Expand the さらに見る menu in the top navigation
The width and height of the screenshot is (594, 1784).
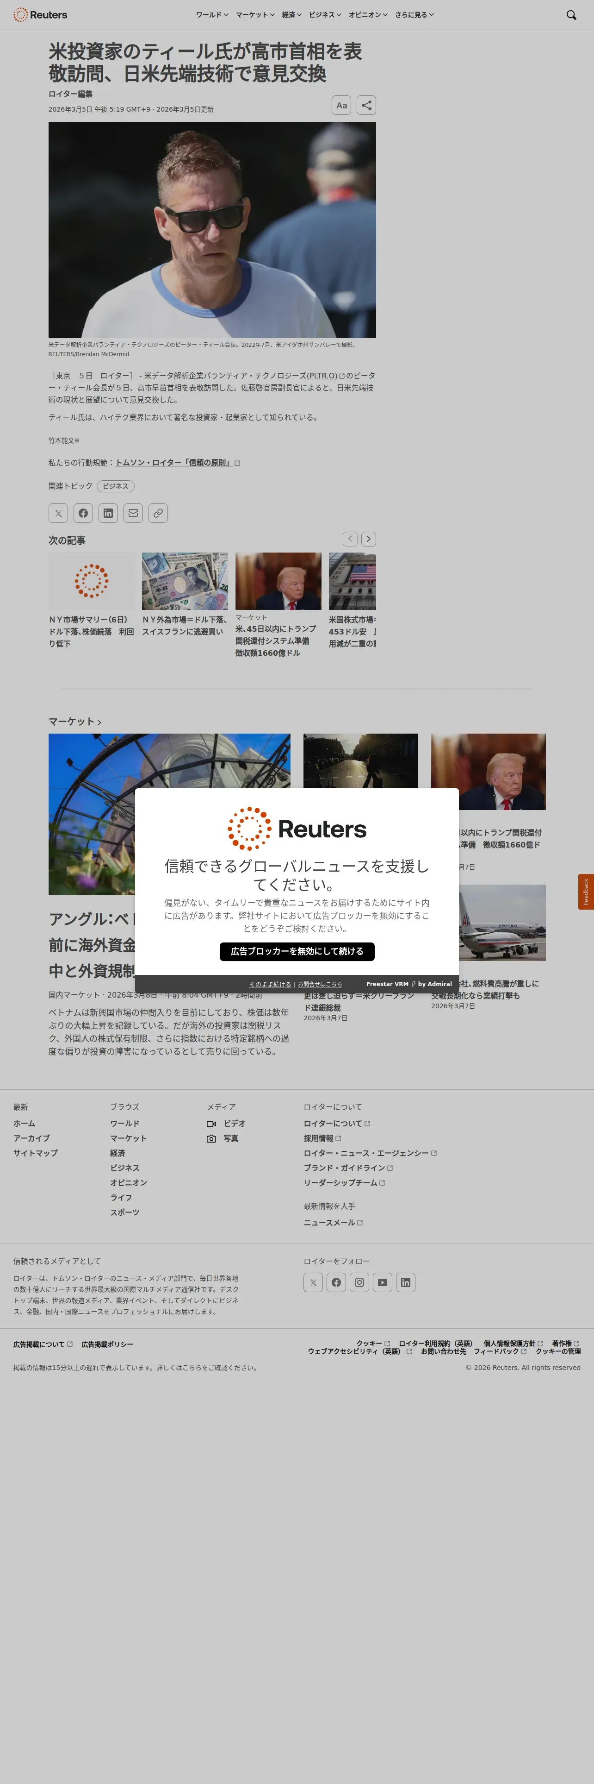(414, 14)
